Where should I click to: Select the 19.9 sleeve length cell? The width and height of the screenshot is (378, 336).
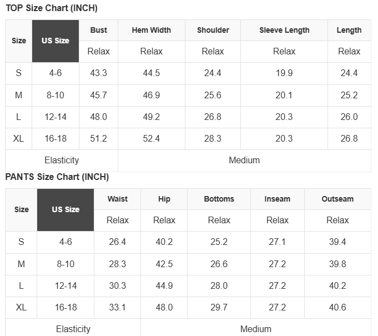[284, 73]
